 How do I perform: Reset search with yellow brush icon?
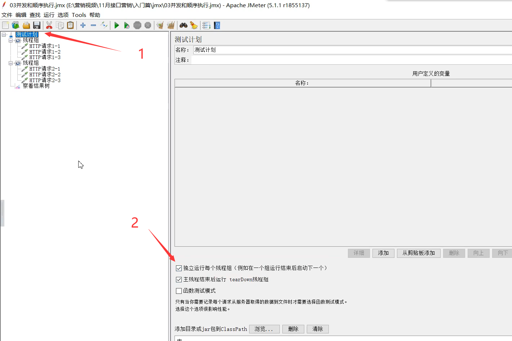coord(194,25)
